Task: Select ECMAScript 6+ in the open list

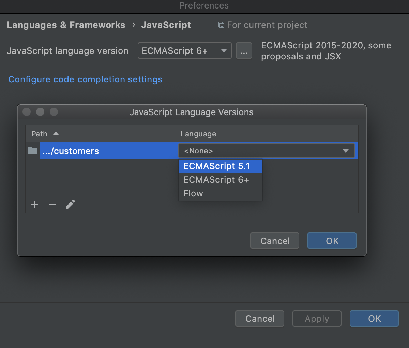Action: (216, 180)
